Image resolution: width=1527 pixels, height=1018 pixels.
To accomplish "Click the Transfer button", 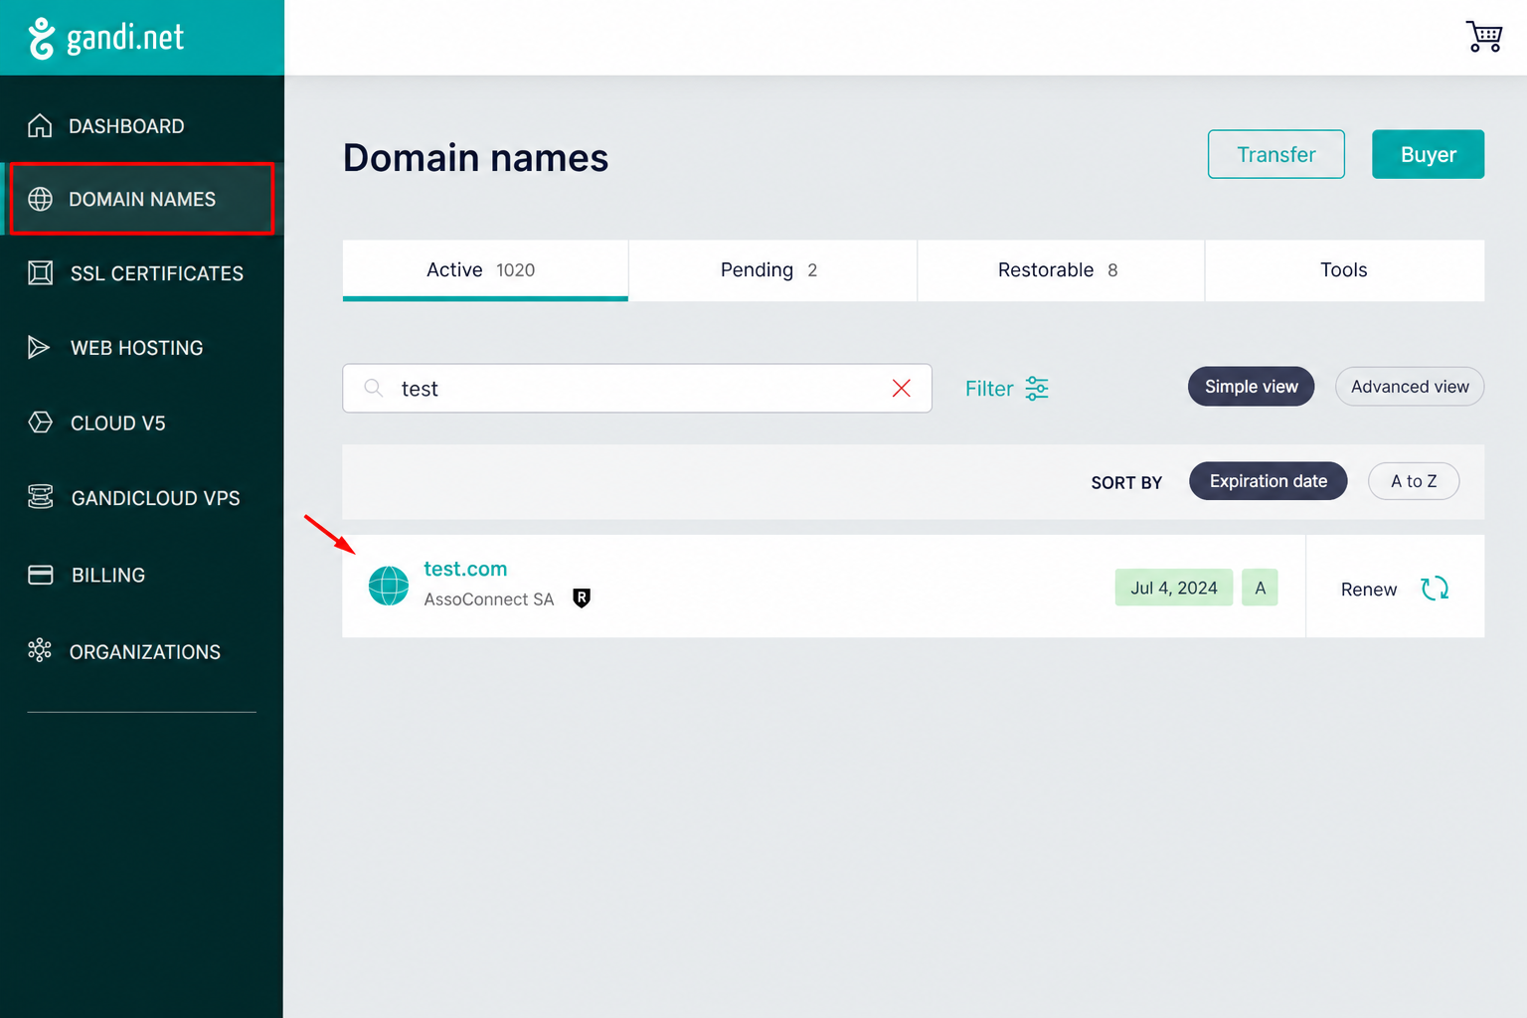I will (1275, 154).
